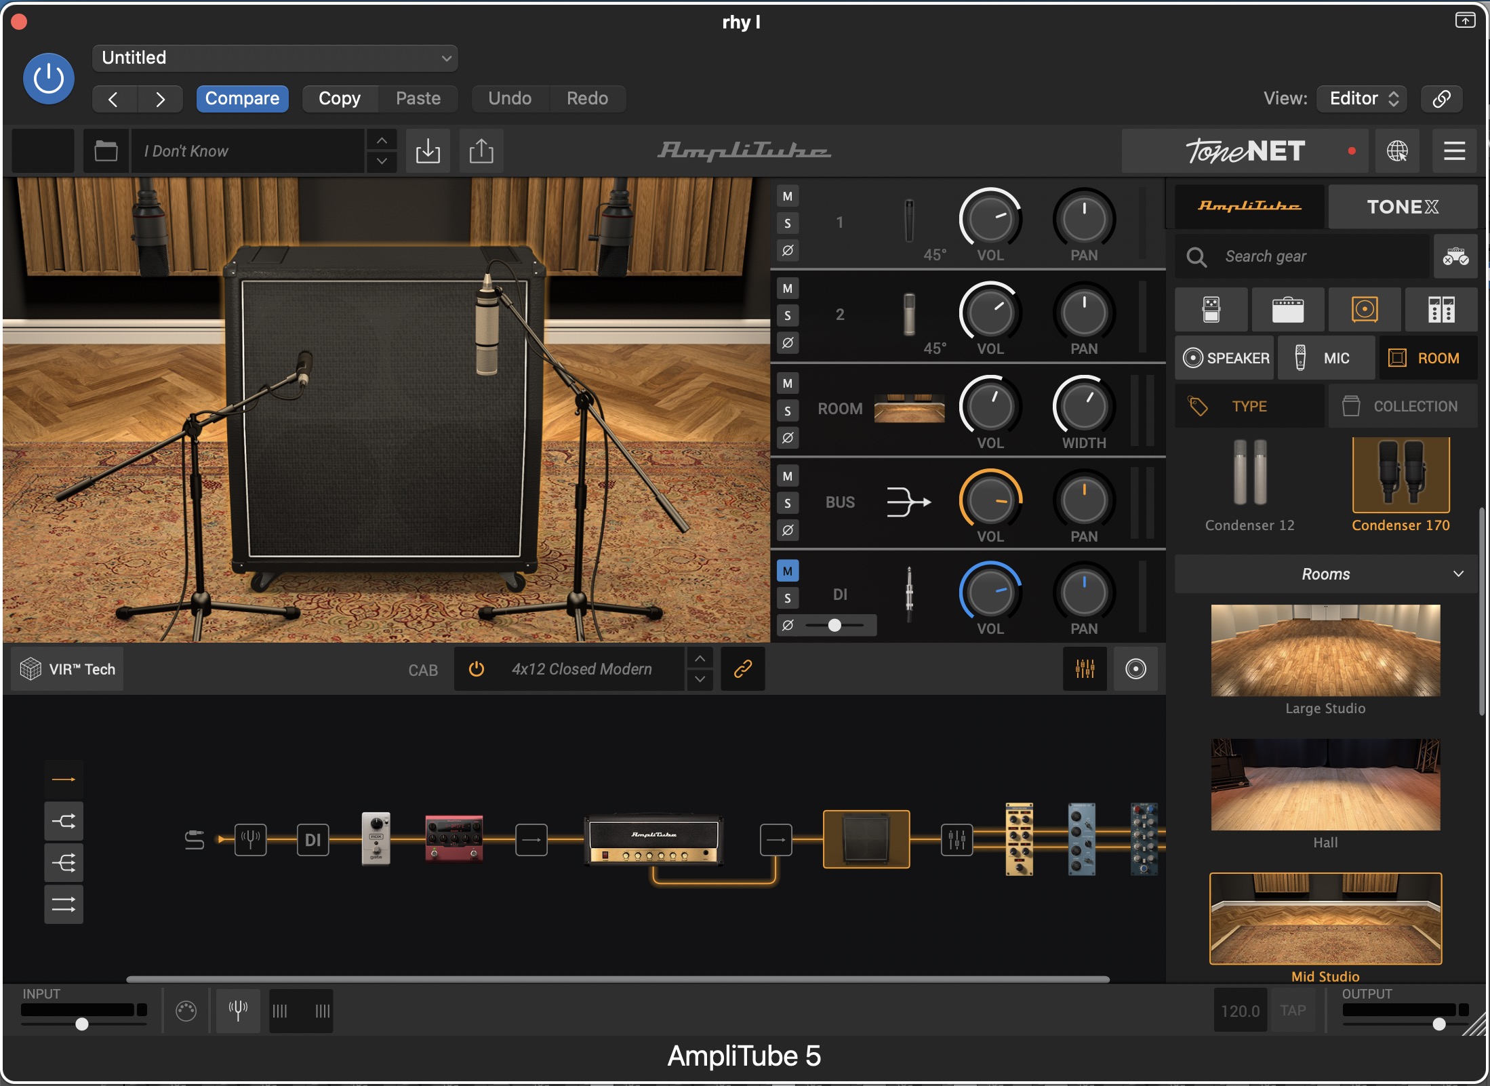Toggle the cabinet link icon
This screenshot has height=1086, width=1490.
pos(743,669)
